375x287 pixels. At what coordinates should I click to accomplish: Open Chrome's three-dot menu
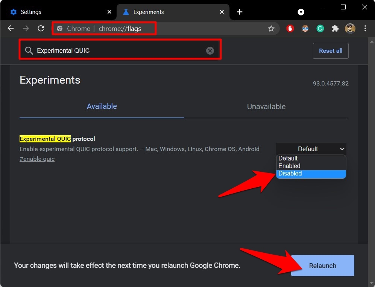[365, 28]
